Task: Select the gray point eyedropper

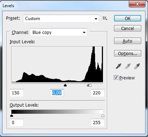Action: coord(128,66)
